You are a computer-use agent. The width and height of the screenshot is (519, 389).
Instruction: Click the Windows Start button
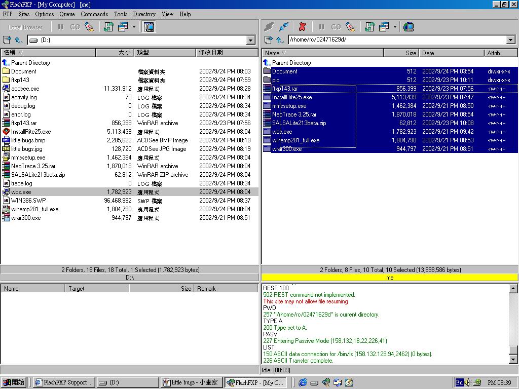(14, 382)
